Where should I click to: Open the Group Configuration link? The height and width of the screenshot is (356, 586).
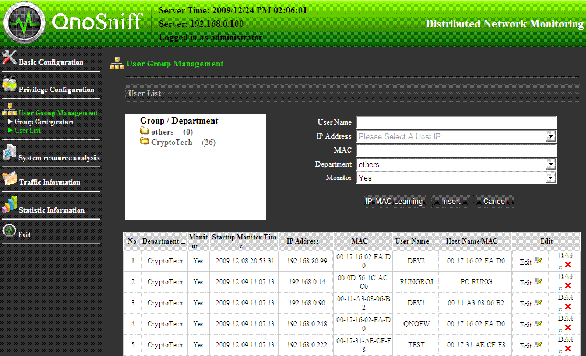pyautogui.click(x=44, y=122)
